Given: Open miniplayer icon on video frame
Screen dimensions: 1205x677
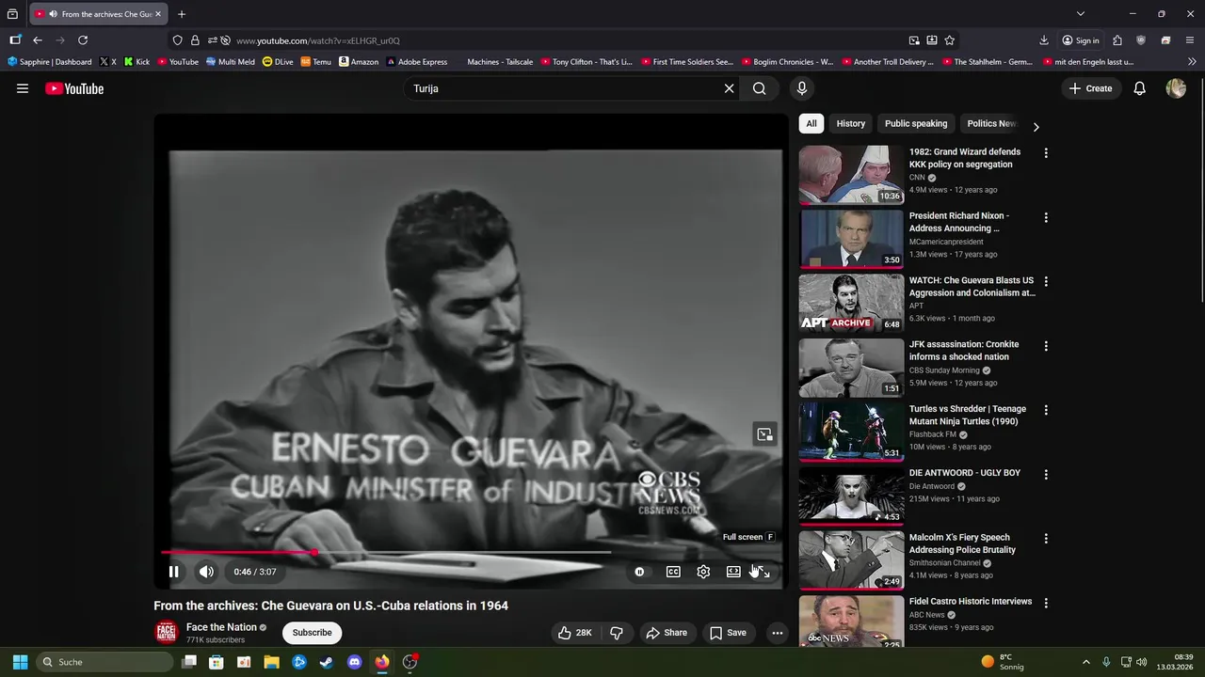Looking at the screenshot, I should [764, 434].
